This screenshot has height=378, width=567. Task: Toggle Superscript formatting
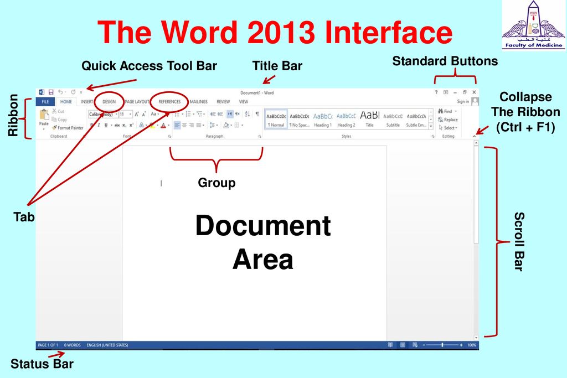(x=131, y=125)
